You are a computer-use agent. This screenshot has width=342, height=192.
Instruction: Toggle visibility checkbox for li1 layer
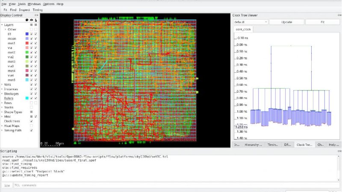pos(31,34)
